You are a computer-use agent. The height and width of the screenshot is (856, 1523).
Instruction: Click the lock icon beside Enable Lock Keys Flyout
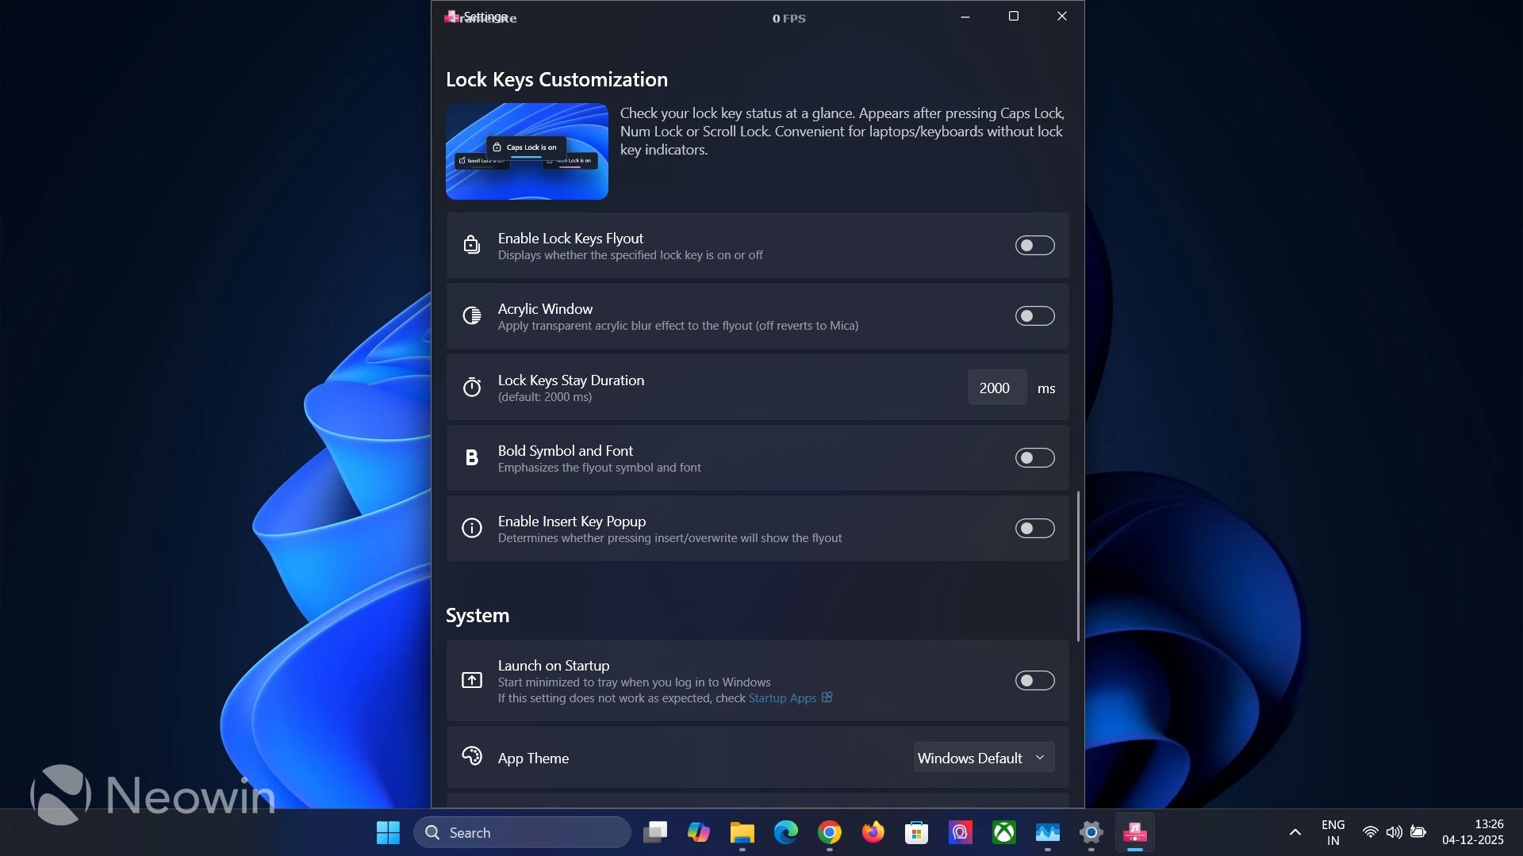pyautogui.click(x=472, y=245)
